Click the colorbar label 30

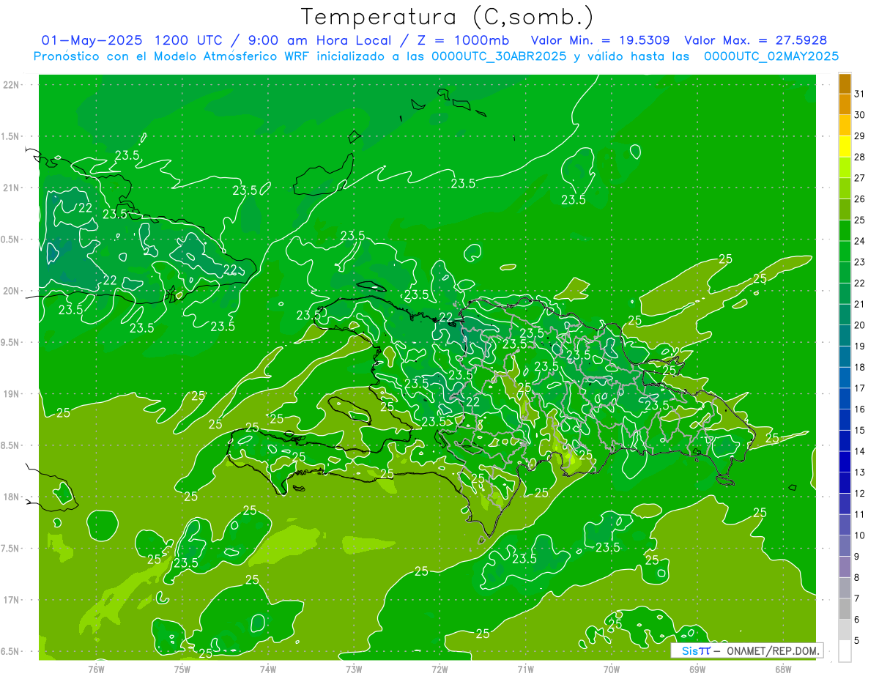860,115
